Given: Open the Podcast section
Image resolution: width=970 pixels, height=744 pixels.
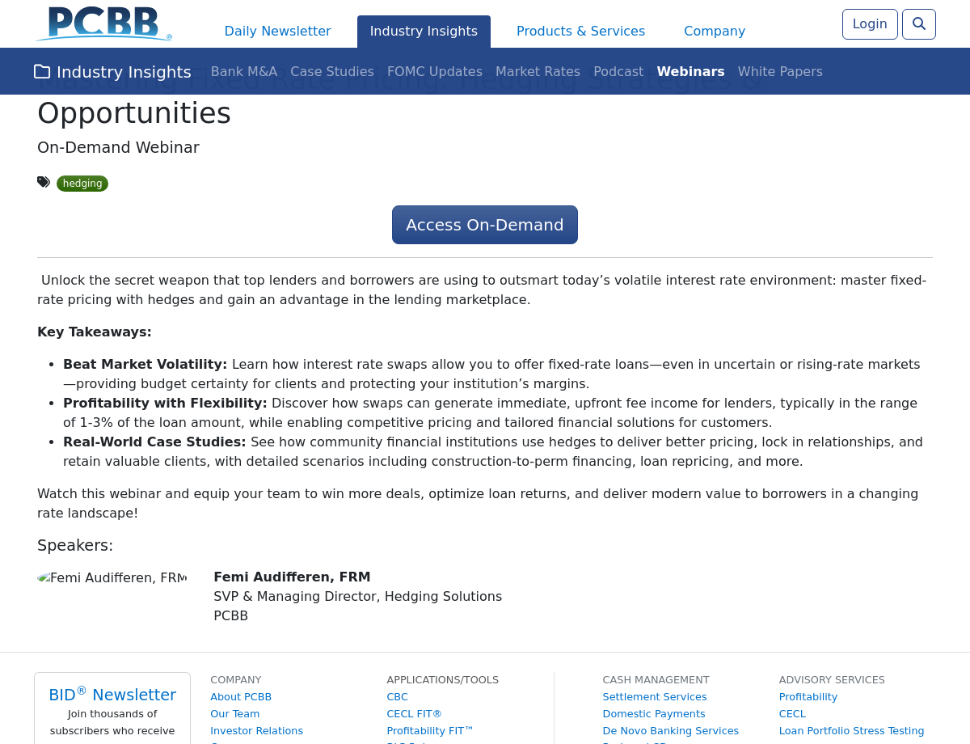Looking at the screenshot, I should point(618,72).
